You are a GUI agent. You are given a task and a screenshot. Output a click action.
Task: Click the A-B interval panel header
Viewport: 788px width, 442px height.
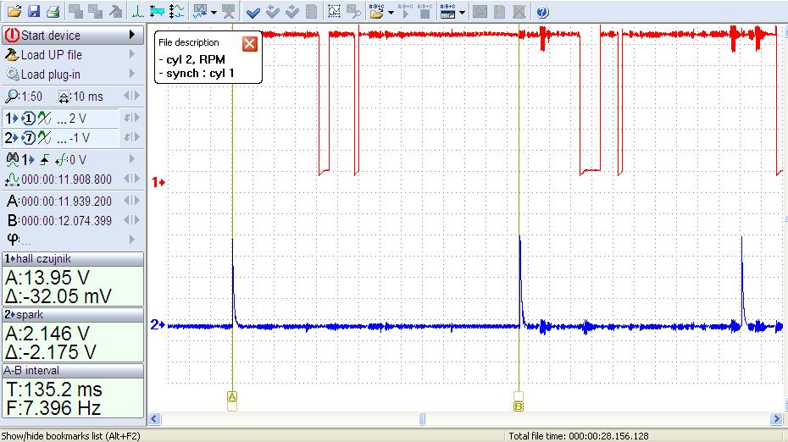click(x=73, y=370)
